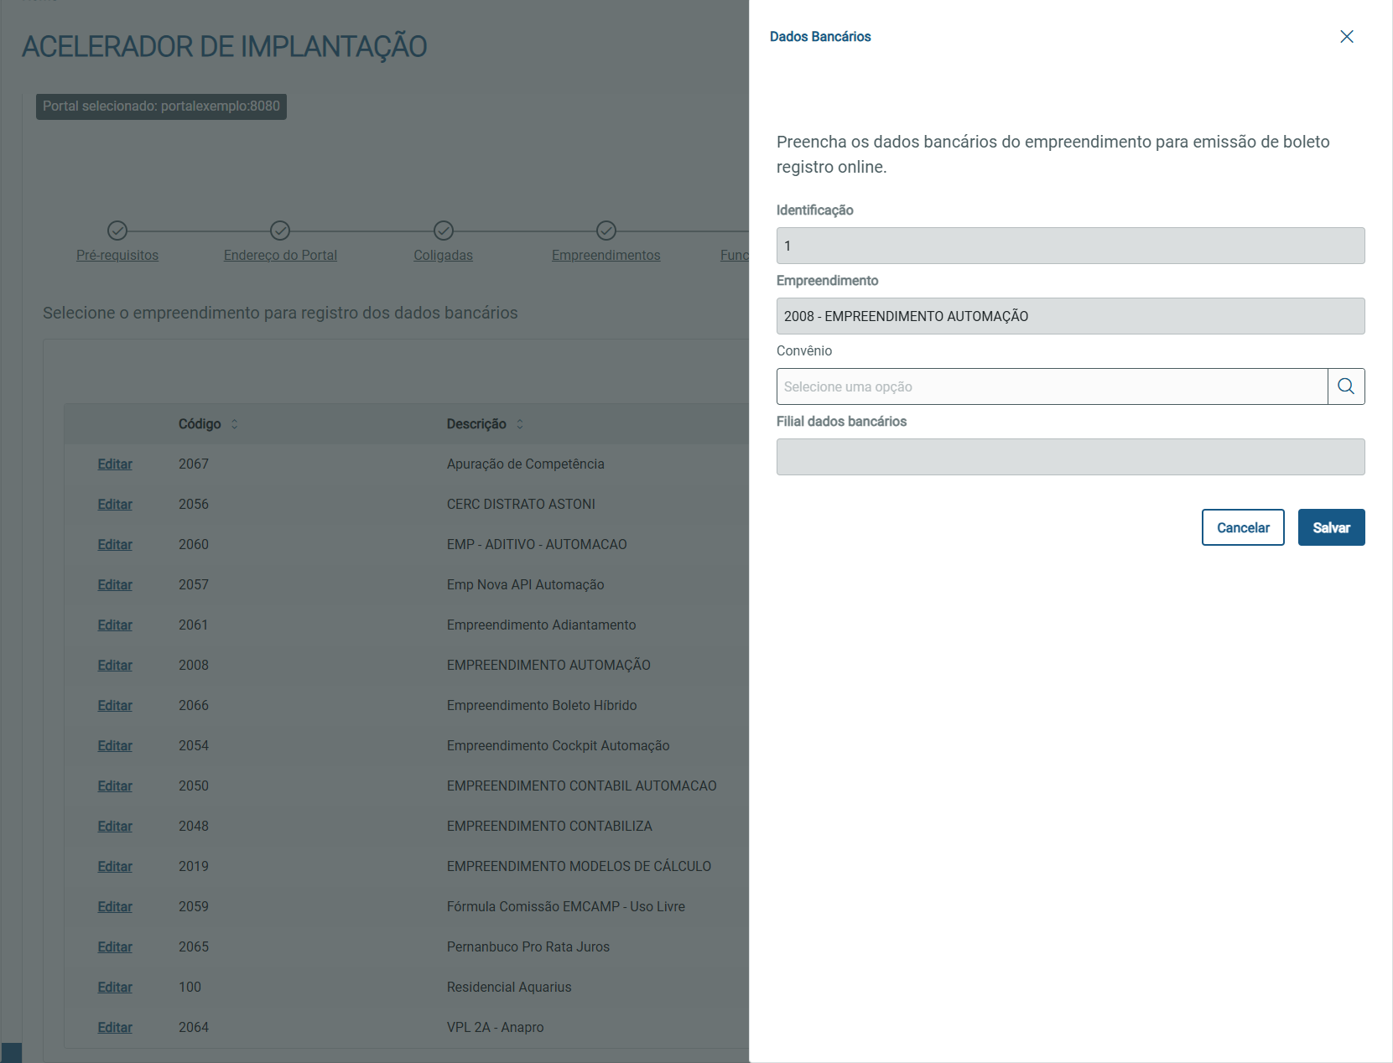The width and height of the screenshot is (1393, 1063).
Task: Sort table by Descrição column arrows
Action: click(x=520, y=424)
